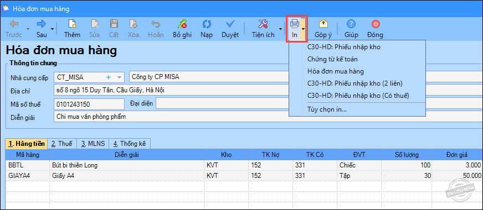Click the ĐVT column header
Viewport: 483px width, 210px height.
click(x=359, y=155)
